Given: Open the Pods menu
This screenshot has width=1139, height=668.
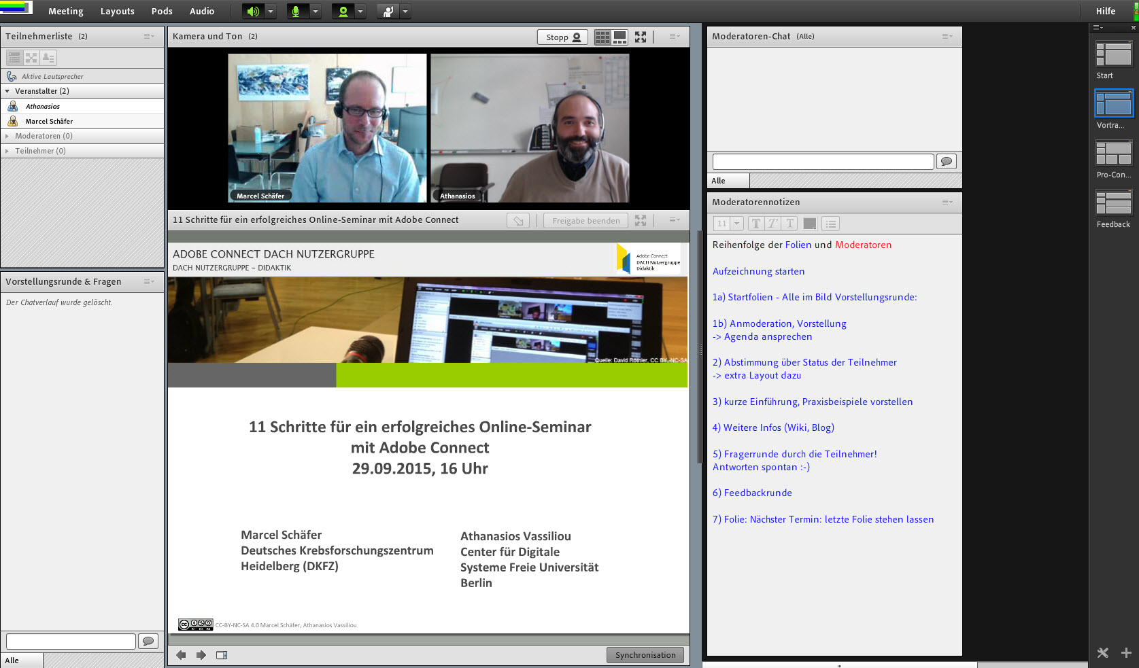Looking at the screenshot, I should [x=162, y=11].
